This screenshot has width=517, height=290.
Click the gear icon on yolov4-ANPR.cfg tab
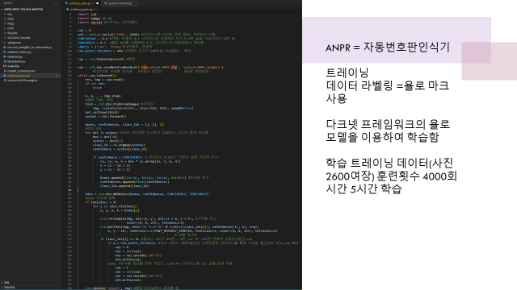click(106, 3)
